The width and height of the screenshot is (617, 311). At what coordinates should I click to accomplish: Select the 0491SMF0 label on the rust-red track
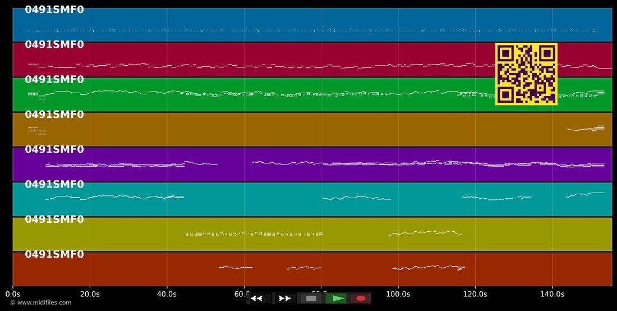pos(54,254)
